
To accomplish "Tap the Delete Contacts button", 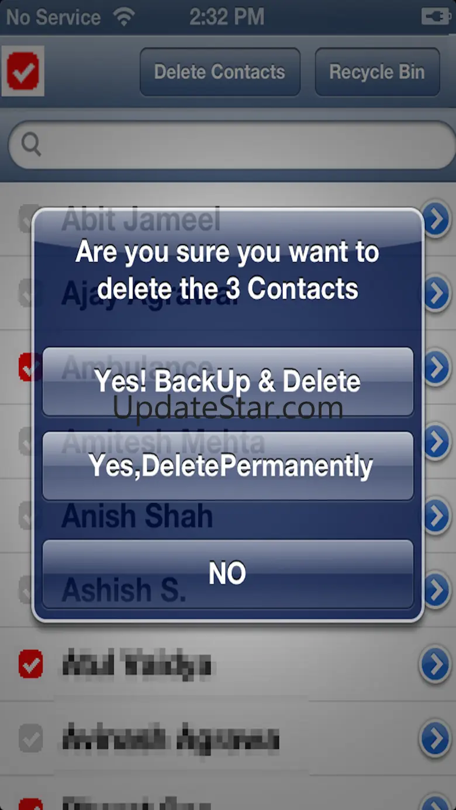I will pyautogui.click(x=220, y=72).
